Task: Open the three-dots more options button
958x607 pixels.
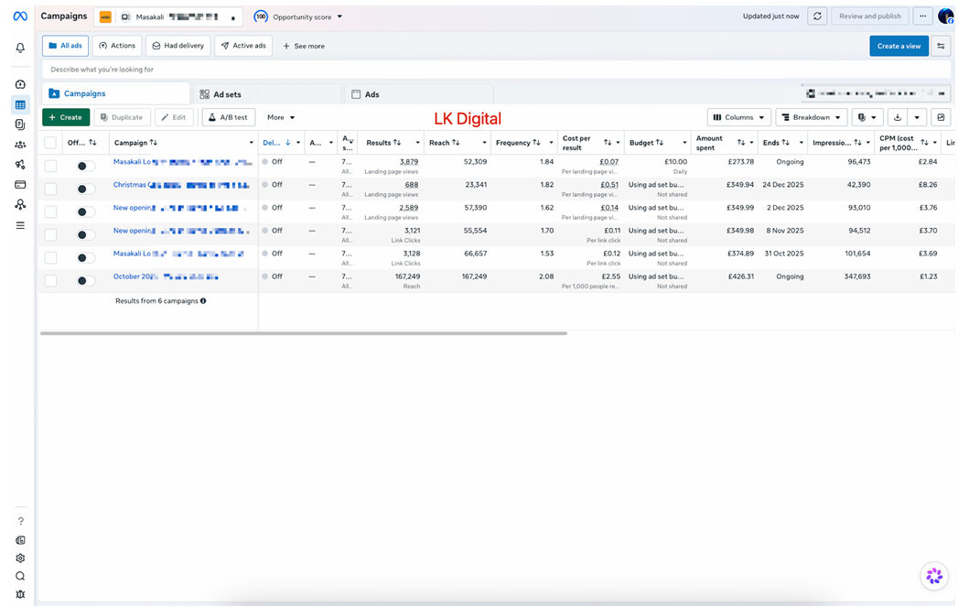Action: pyautogui.click(x=922, y=16)
